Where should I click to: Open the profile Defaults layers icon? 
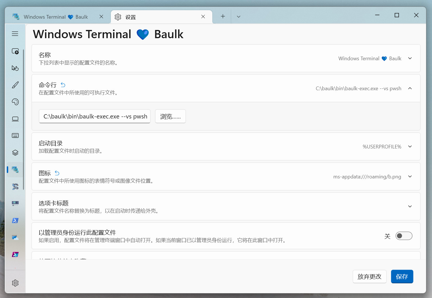[x=15, y=153]
